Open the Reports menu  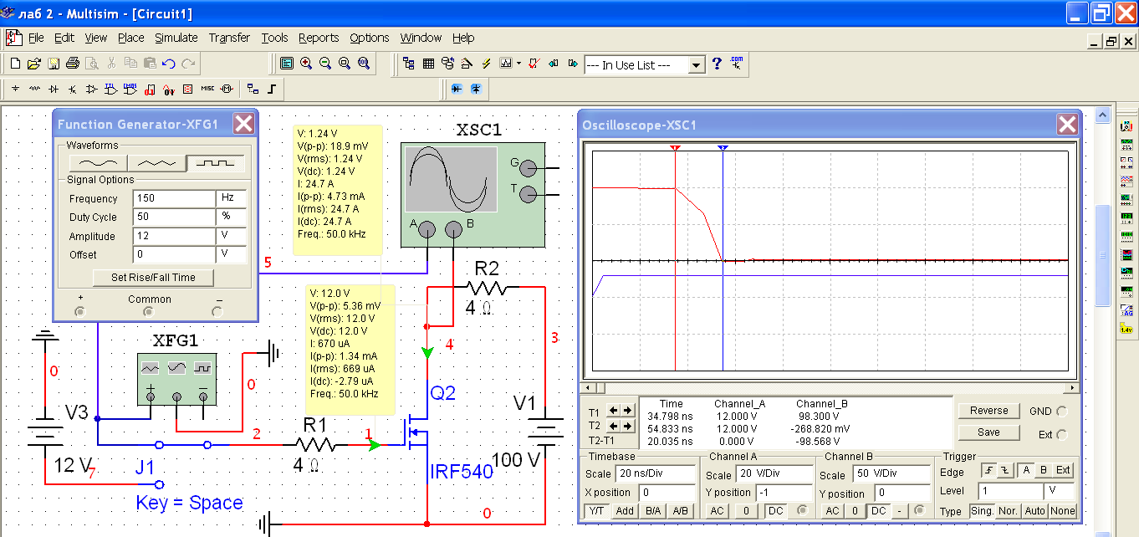point(319,38)
